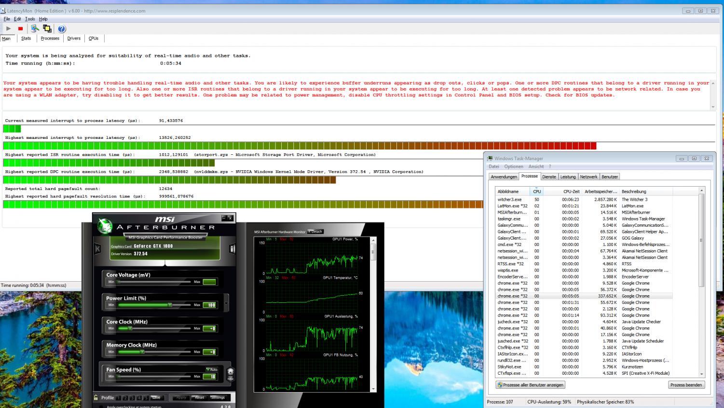Screen dimensions: 724x408
Task: Open Task-Manager Dienste tab
Action: (x=549, y=177)
